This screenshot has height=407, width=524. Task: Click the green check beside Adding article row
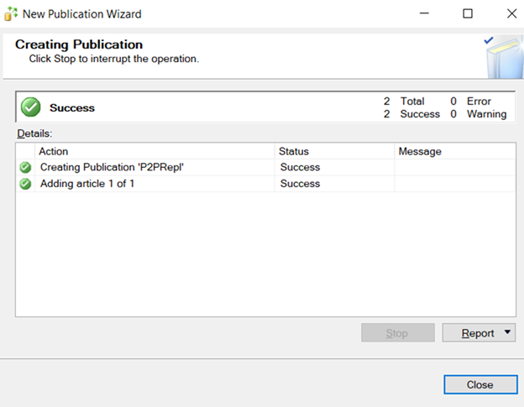coord(25,184)
